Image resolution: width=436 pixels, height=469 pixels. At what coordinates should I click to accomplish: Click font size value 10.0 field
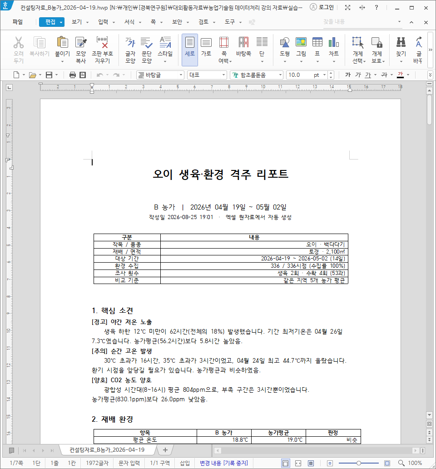(299, 75)
